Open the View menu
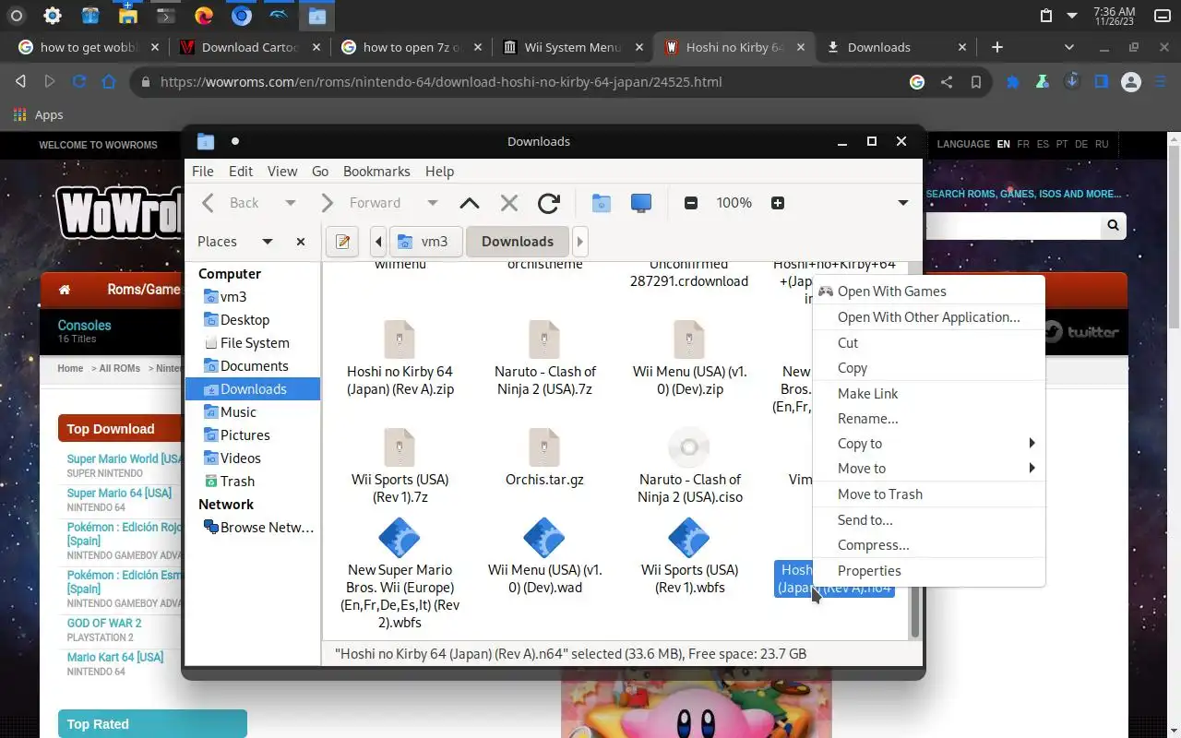 pyautogui.click(x=282, y=172)
